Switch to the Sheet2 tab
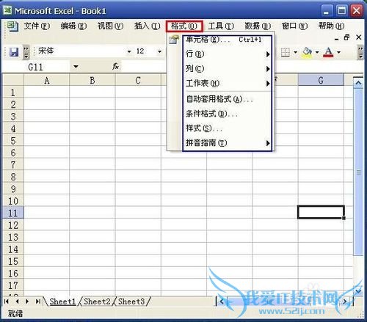This screenshot has height=322, width=367. tap(97, 301)
